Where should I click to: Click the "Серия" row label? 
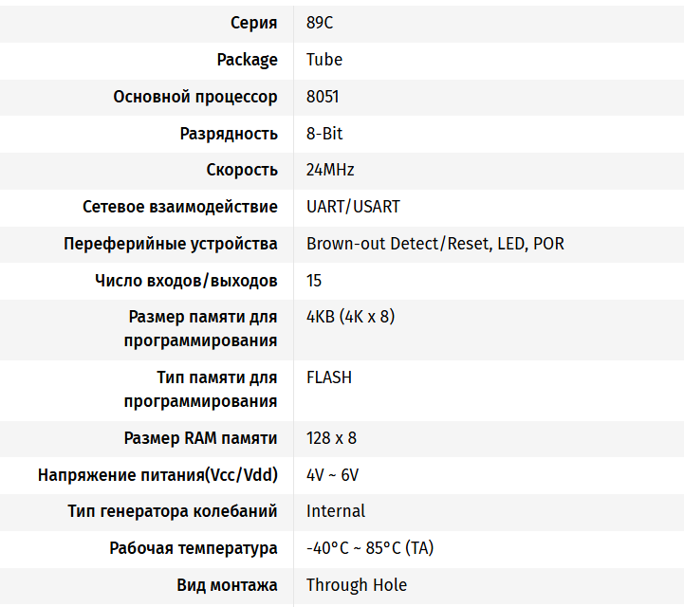(x=254, y=23)
